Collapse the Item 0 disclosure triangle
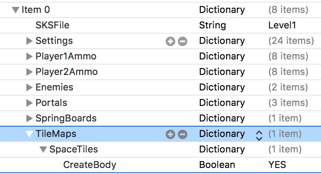The width and height of the screenshot is (321, 174). 16,10
